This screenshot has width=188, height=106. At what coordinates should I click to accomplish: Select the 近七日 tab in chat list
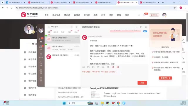[56, 32]
